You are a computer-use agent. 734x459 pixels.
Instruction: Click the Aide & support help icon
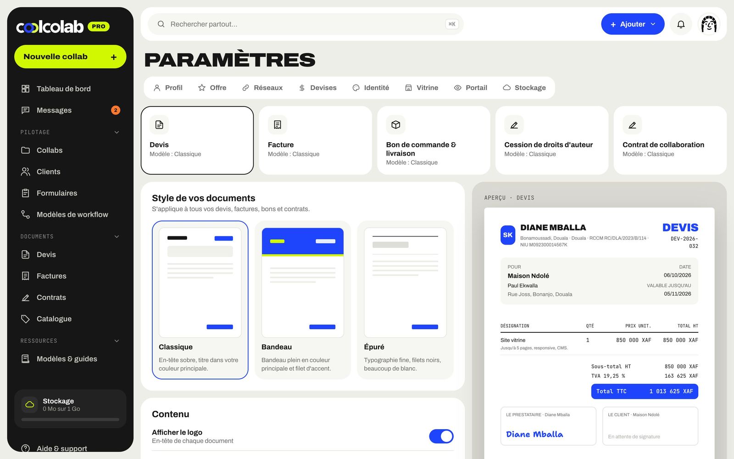26,448
